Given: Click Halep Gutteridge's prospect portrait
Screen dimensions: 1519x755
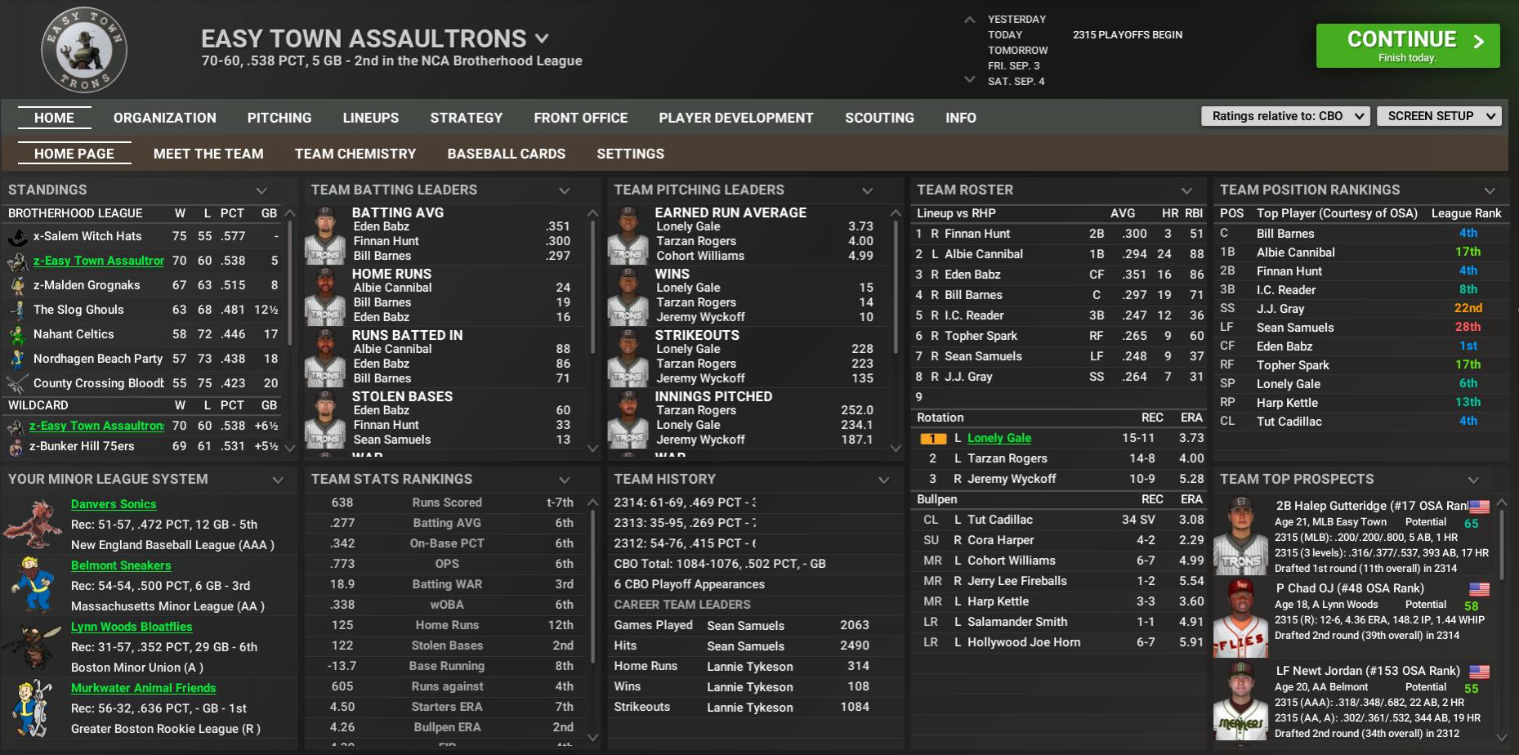Looking at the screenshot, I should pyautogui.click(x=1240, y=536).
